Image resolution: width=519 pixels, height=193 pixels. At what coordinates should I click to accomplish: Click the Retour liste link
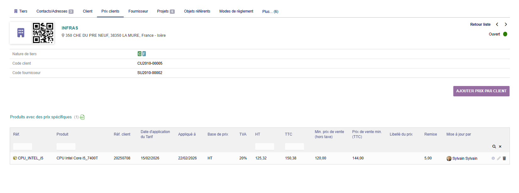[480, 24]
